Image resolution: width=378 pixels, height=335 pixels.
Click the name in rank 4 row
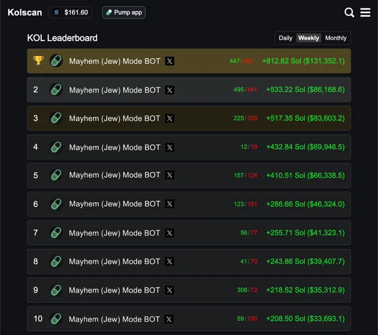pyautogui.click(x=115, y=147)
